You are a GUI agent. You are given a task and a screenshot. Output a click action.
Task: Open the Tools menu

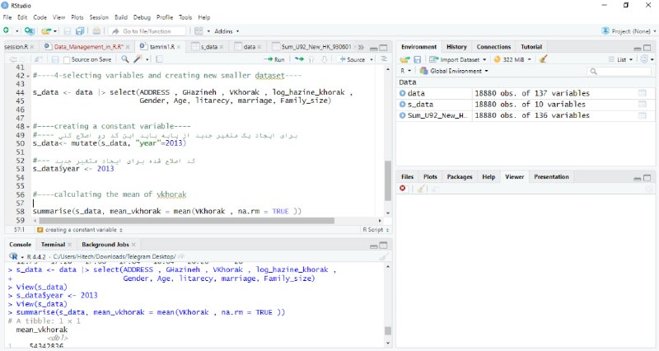coord(185,17)
